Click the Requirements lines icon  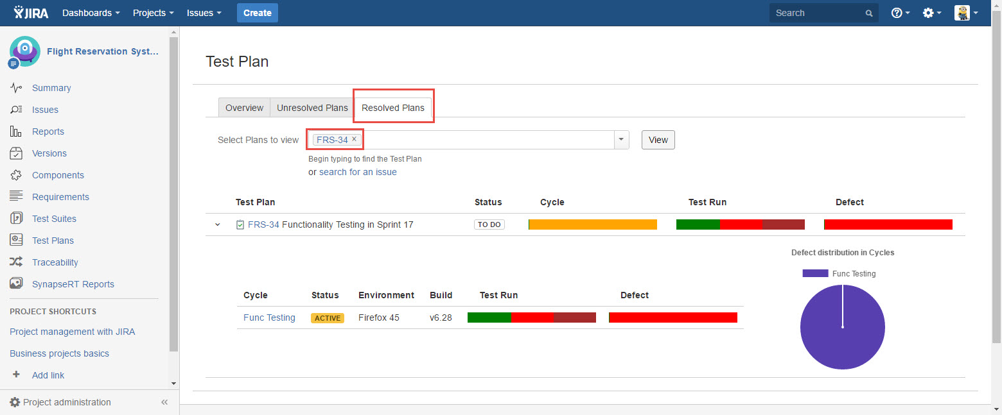pyautogui.click(x=17, y=197)
